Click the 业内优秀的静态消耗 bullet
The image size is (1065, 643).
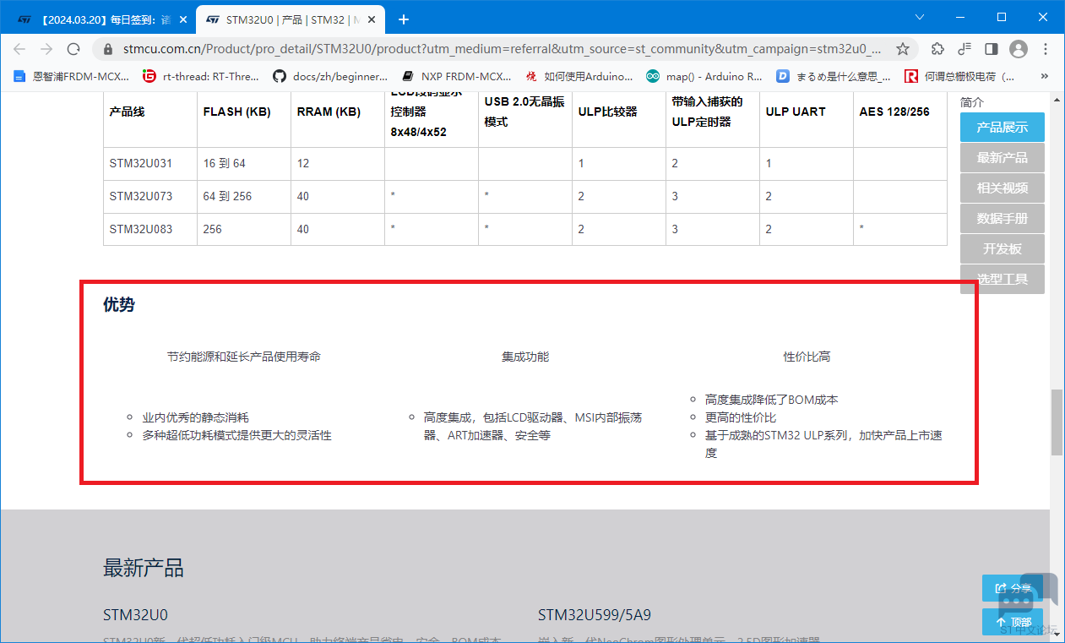pos(195,417)
